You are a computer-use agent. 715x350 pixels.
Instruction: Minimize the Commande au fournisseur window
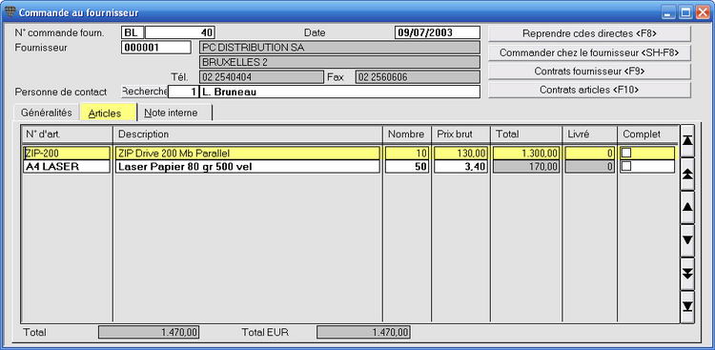click(669, 12)
